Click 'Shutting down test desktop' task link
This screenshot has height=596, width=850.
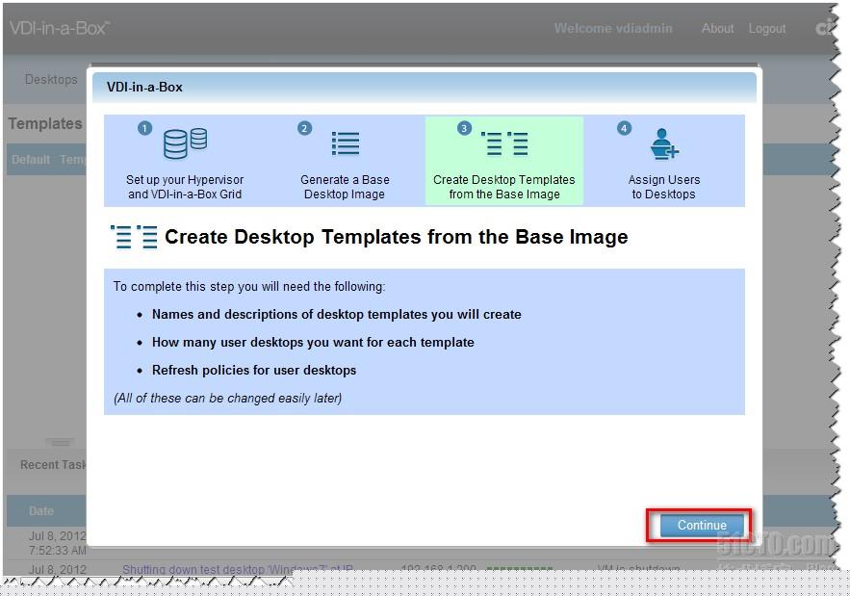(238, 569)
